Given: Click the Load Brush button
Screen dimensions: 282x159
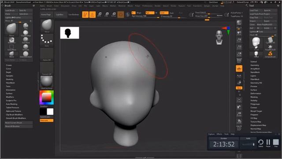Looking at the screenshot, I should tap(11, 11).
